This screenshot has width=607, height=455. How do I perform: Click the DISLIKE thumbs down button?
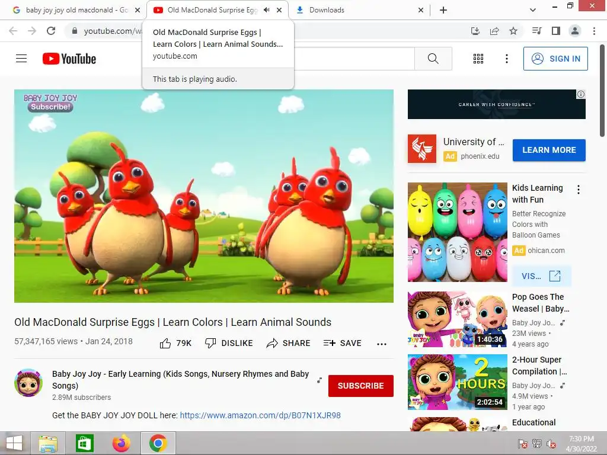point(229,343)
